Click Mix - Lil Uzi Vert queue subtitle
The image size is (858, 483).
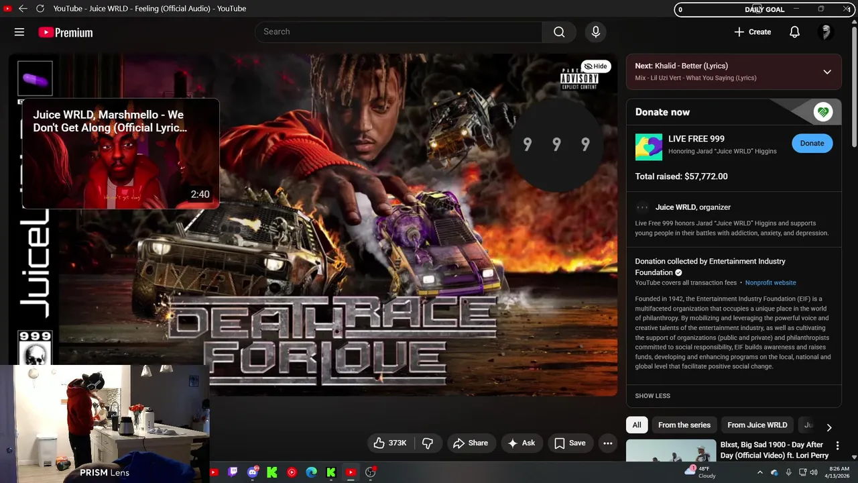click(x=695, y=78)
